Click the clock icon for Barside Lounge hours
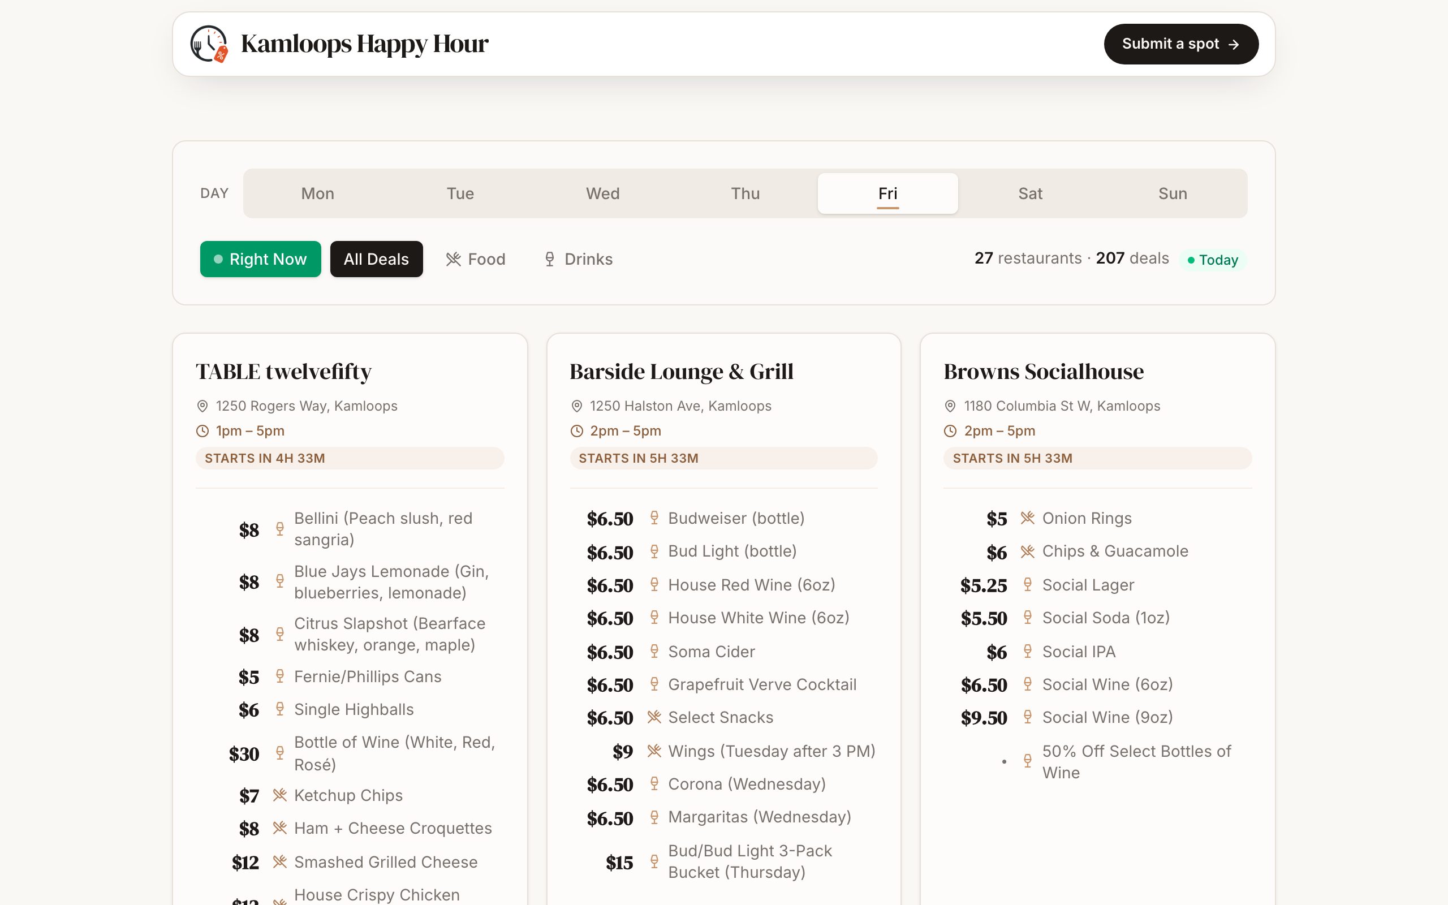 (x=576, y=431)
